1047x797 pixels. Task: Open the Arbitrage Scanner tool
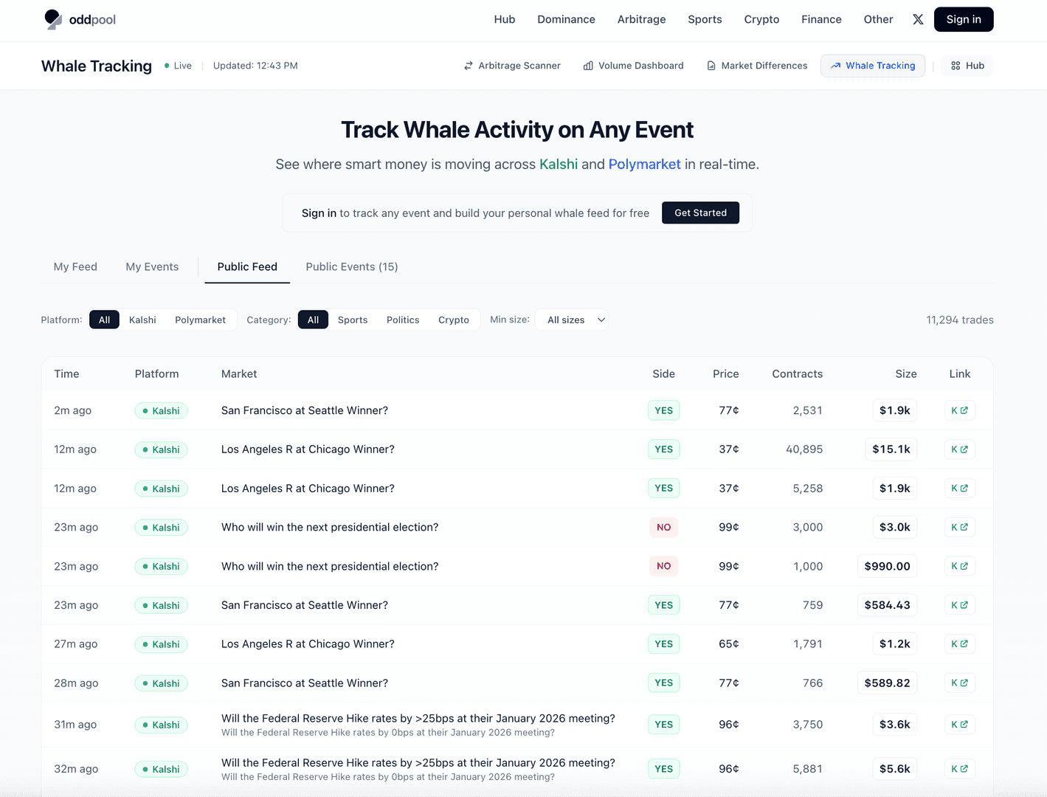512,66
